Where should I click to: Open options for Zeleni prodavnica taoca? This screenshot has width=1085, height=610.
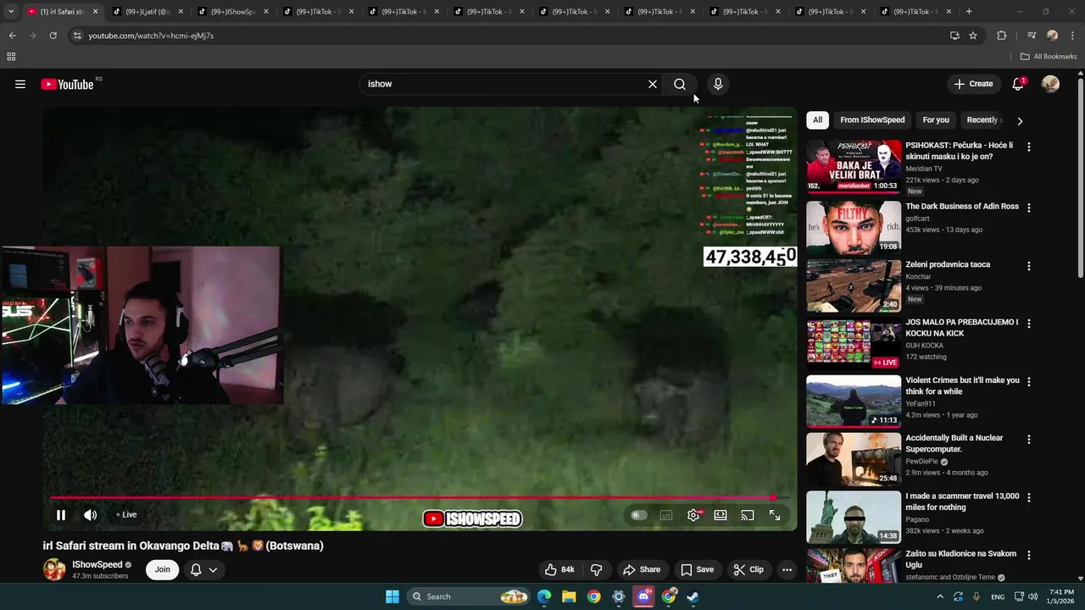pos(1029,266)
